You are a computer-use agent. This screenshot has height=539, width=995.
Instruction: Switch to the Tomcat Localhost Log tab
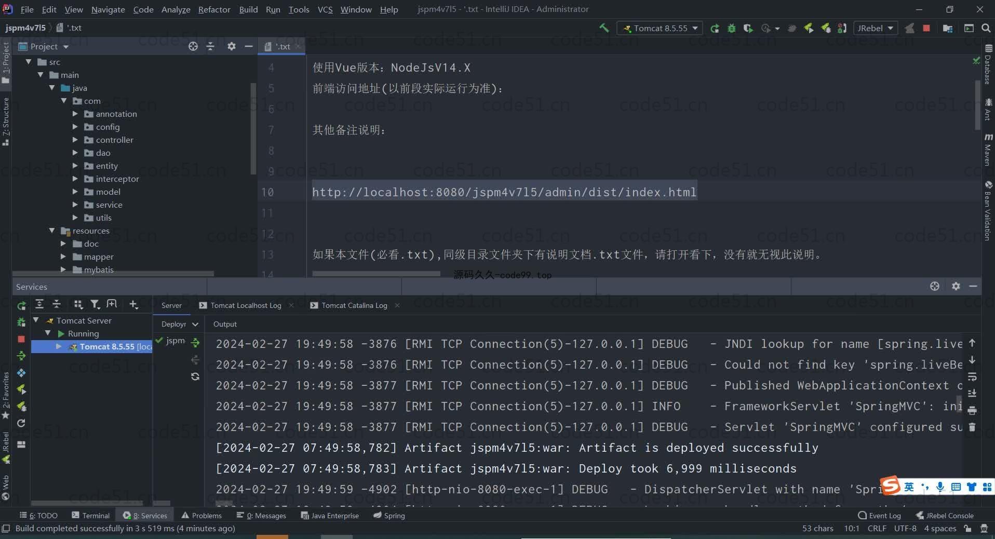pos(246,305)
